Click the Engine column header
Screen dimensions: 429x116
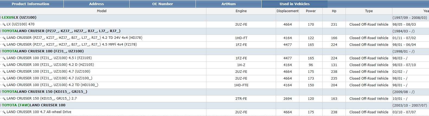(x=241, y=11)
